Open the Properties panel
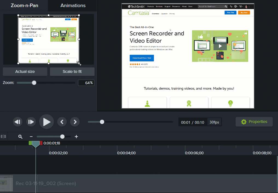 tap(254, 122)
